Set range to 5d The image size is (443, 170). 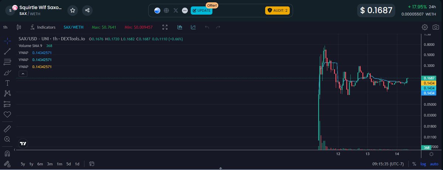pos(69,164)
